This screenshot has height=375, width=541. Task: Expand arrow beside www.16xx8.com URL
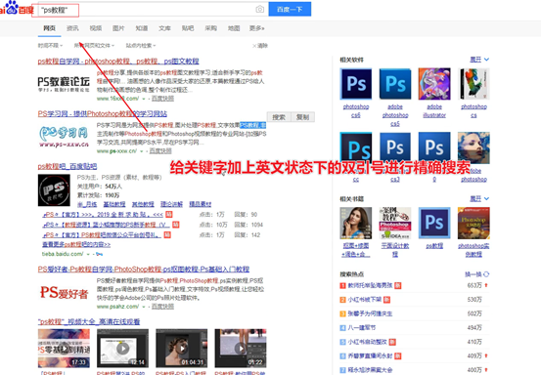(144, 99)
